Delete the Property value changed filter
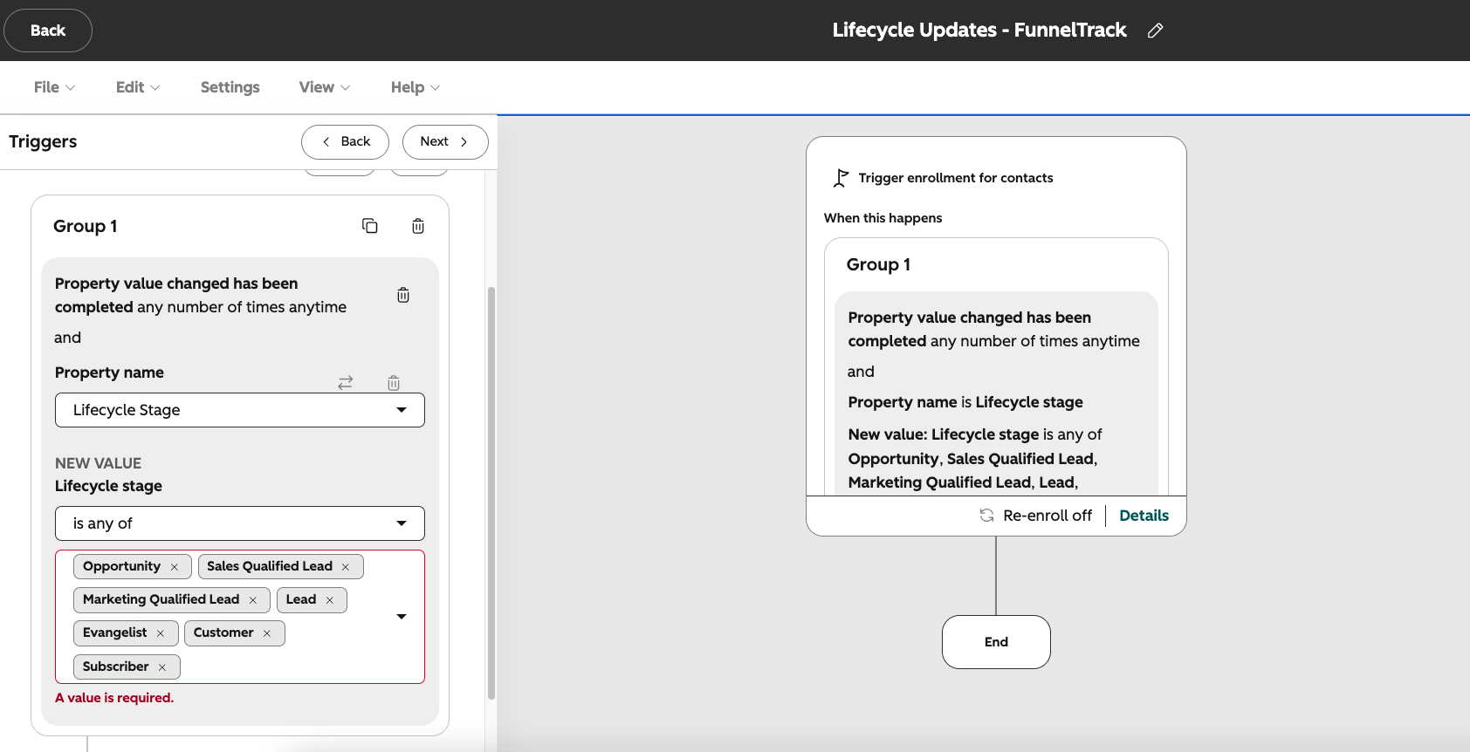The height and width of the screenshot is (752, 1470). click(403, 295)
